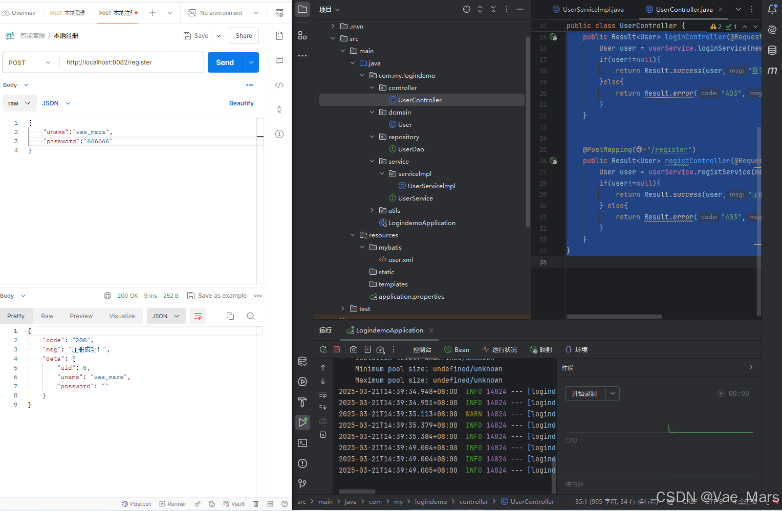Copy the response body icon
The width and height of the screenshot is (782, 511).
[230, 316]
